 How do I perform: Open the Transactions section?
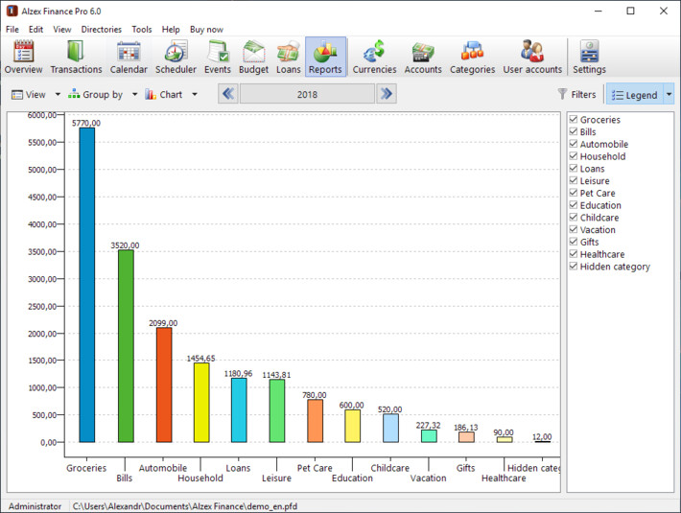point(76,57)
